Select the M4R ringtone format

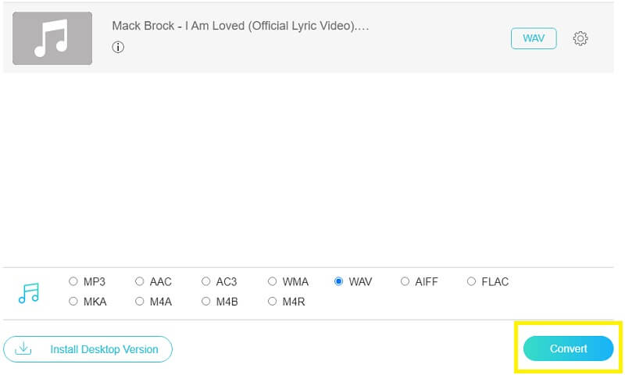tap(273, 301)
